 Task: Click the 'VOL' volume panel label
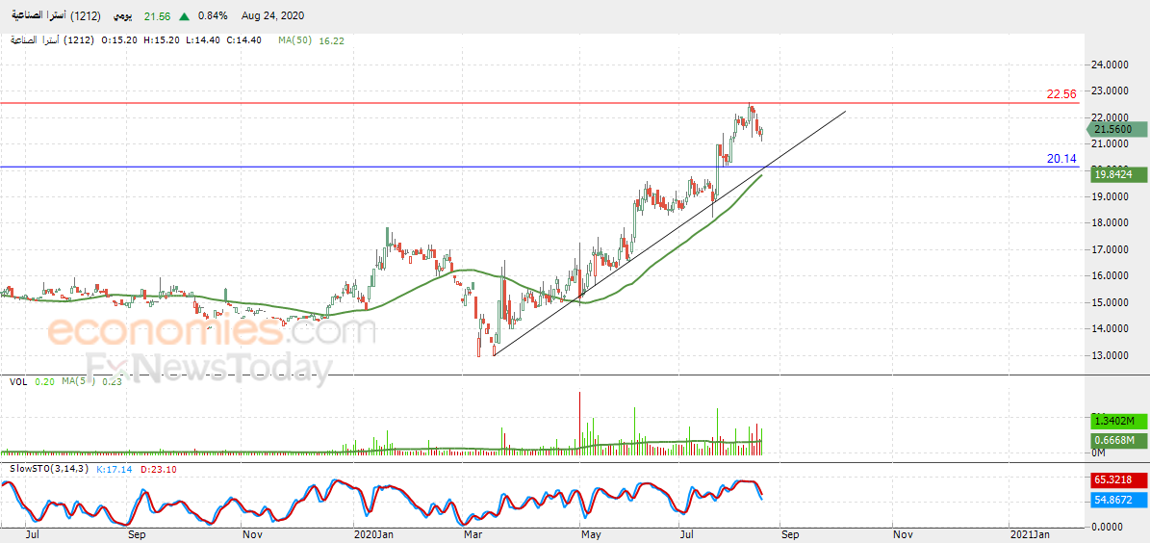click(x=17, y=381)
